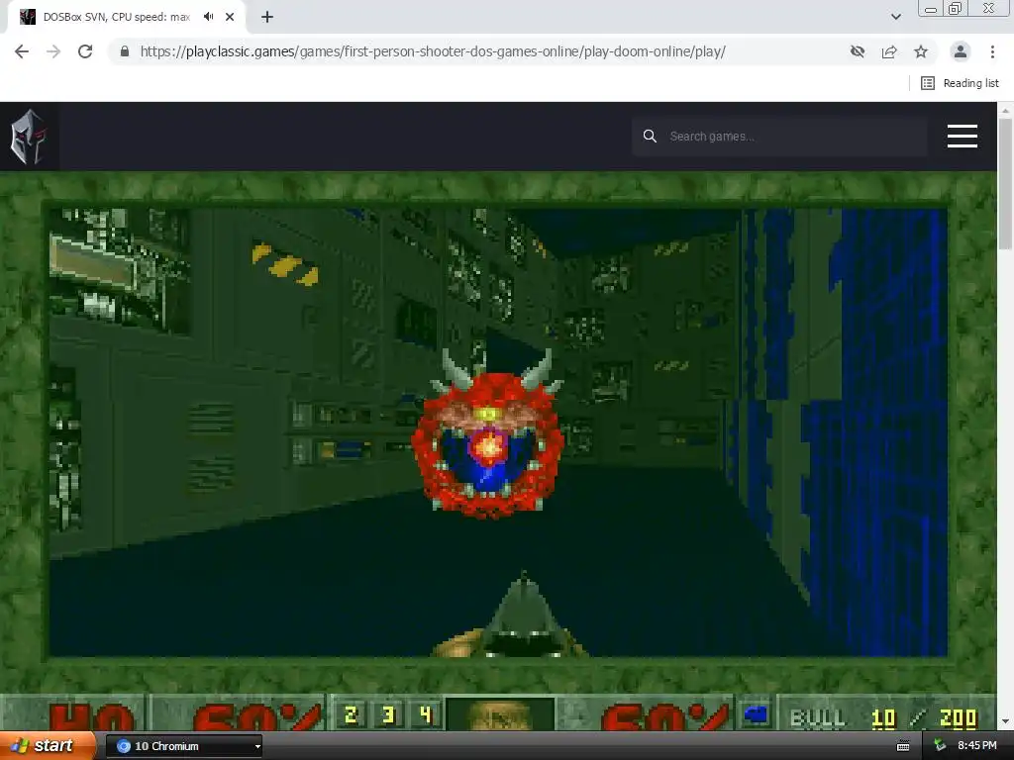
Task: Click the scrollbar down arrow
Action: click(x=1004, y=721)
